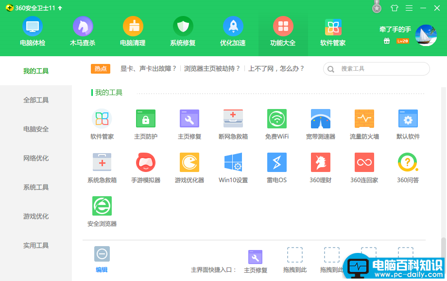
Task: Click 主页修复 in the quick entry bar
Action: coord(256,262)
